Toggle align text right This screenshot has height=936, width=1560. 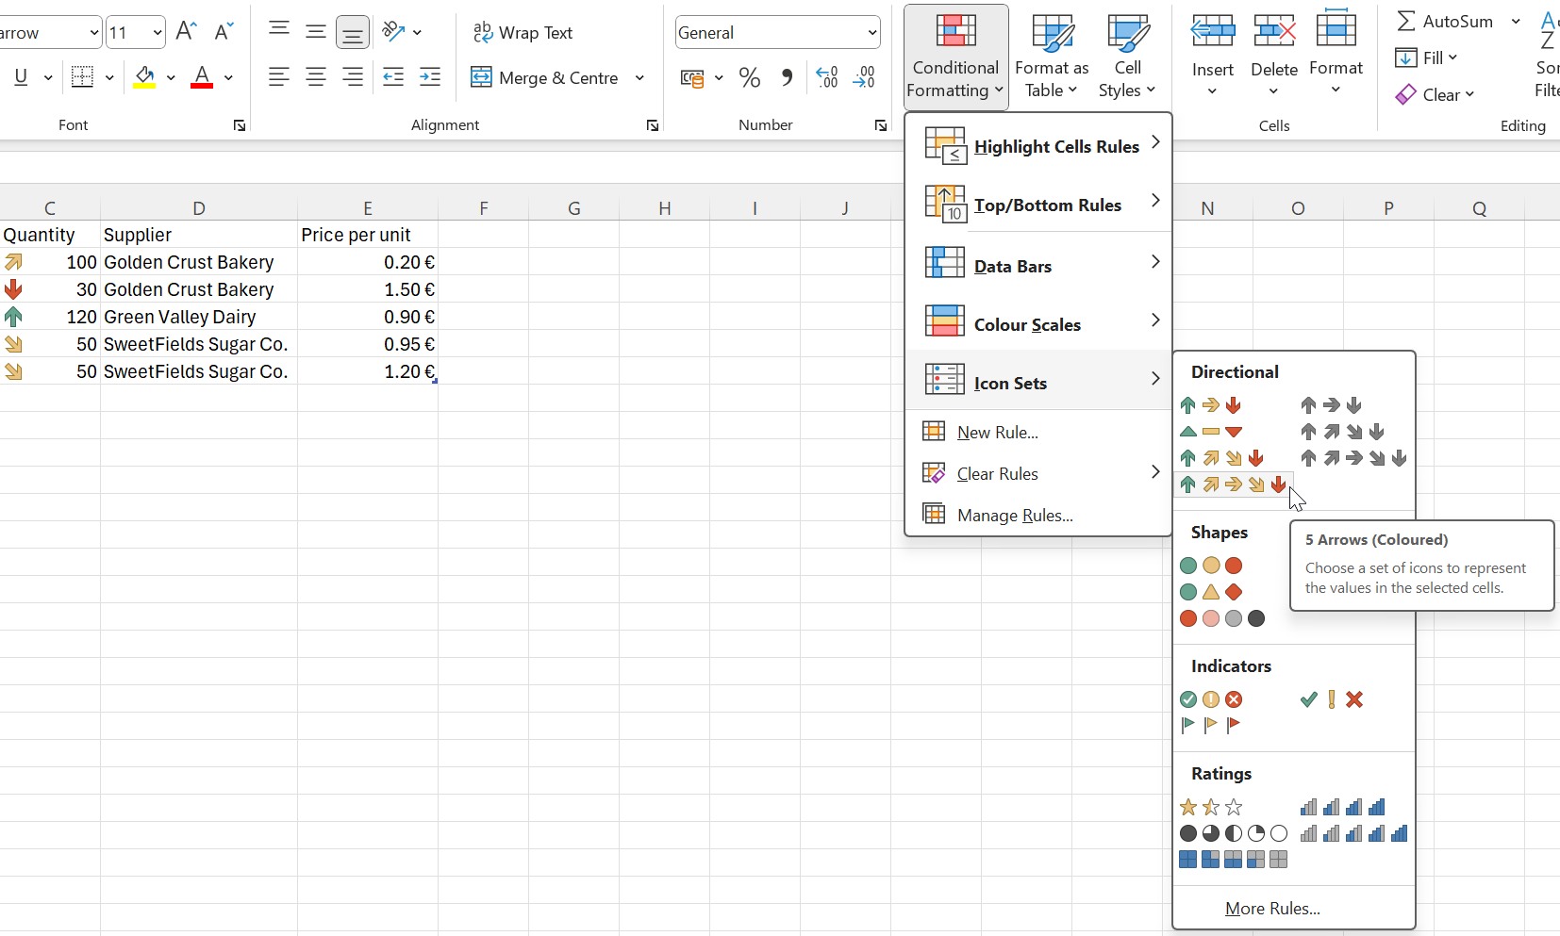353,77
